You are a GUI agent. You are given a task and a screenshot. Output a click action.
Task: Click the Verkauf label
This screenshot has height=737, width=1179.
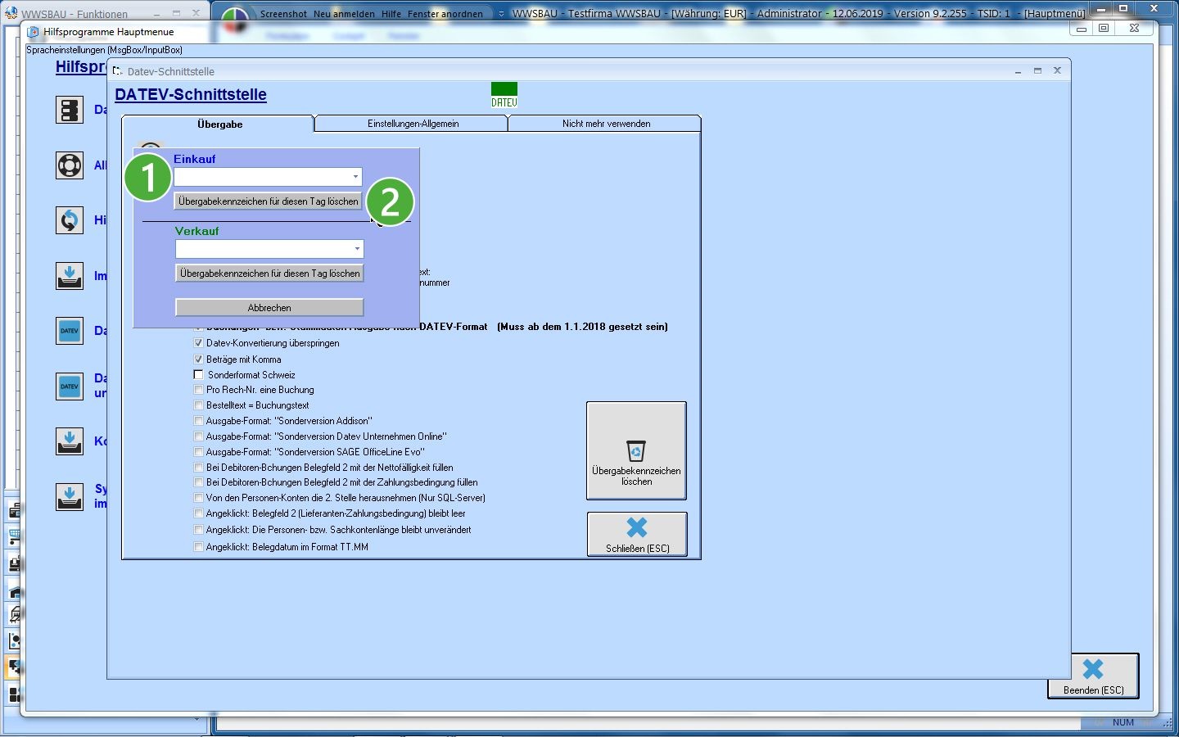click(197, 231)
